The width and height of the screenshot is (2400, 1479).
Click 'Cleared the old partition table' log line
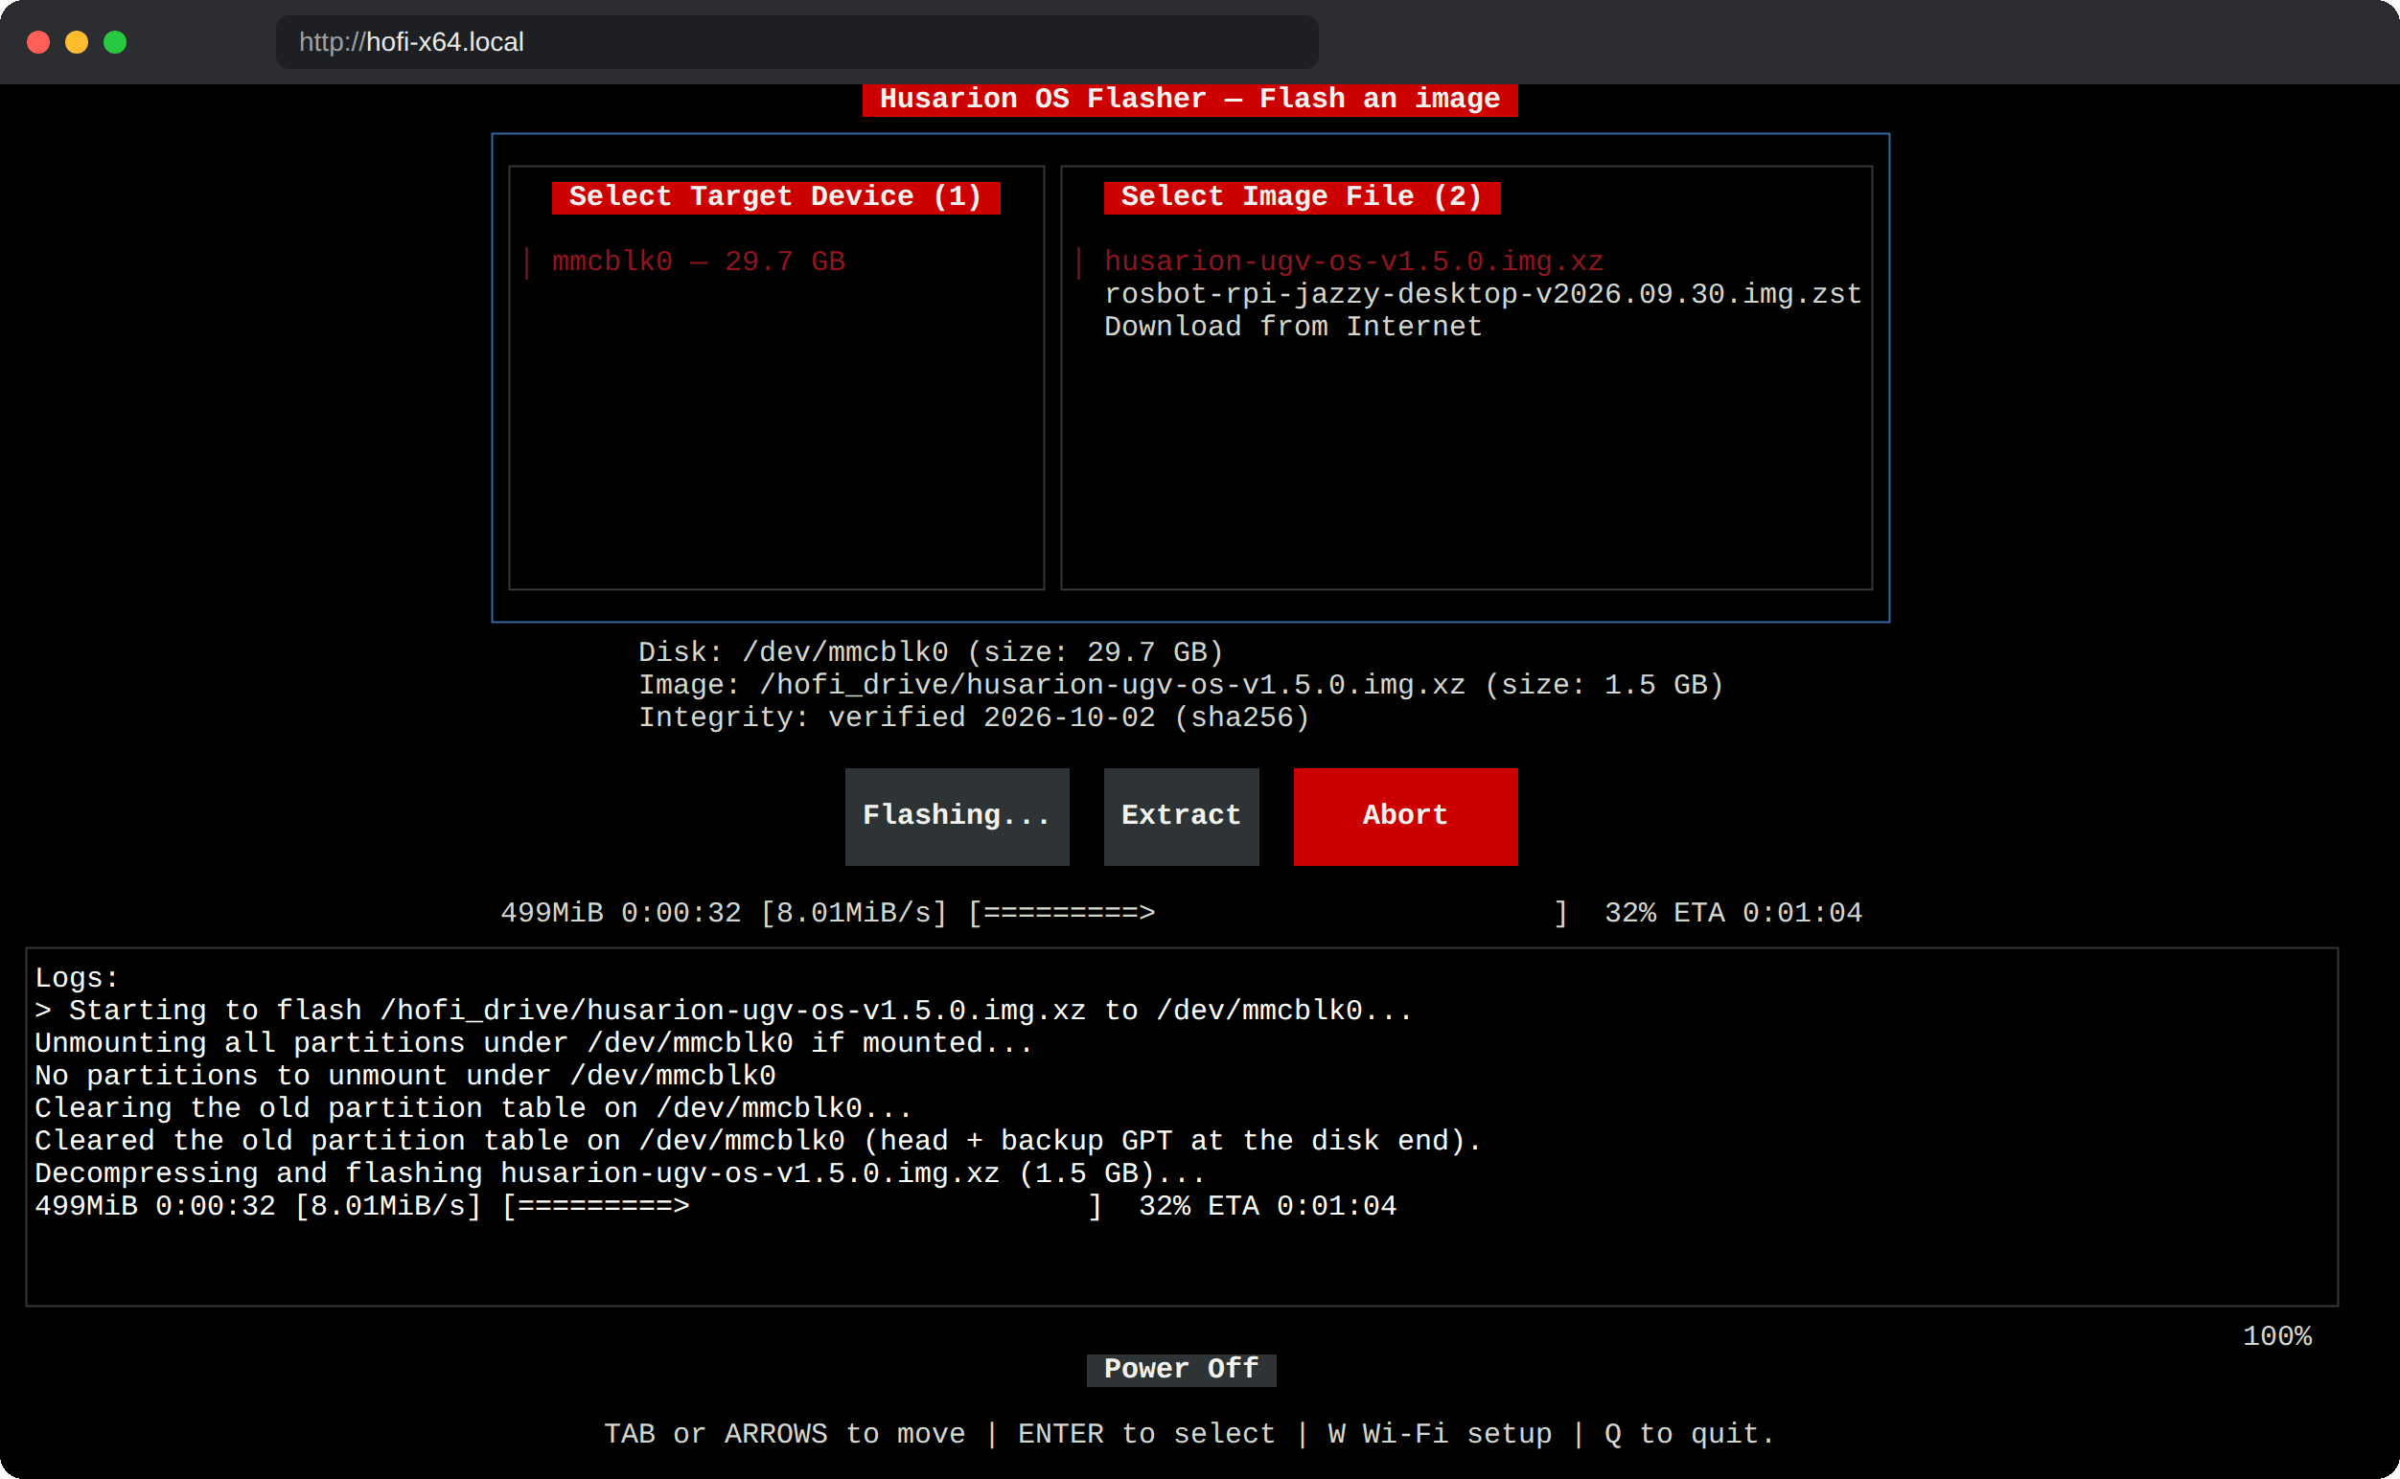pos(758,1142)
